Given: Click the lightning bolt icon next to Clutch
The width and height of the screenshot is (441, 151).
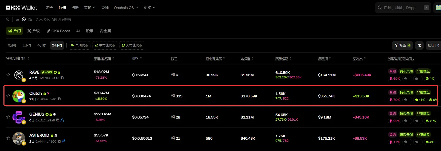Looking at the screenshot, I should point(48,93).
